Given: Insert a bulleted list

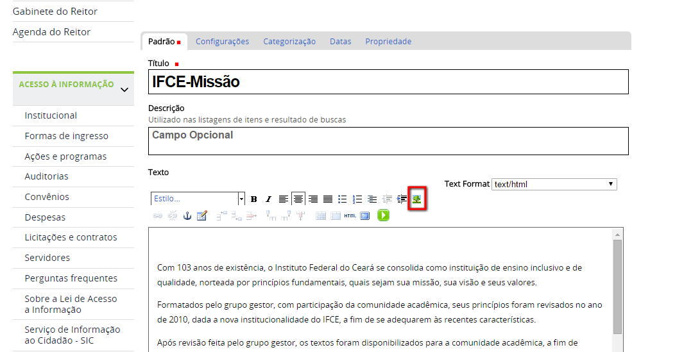Looking at the screenshot, I should [342, 199].
